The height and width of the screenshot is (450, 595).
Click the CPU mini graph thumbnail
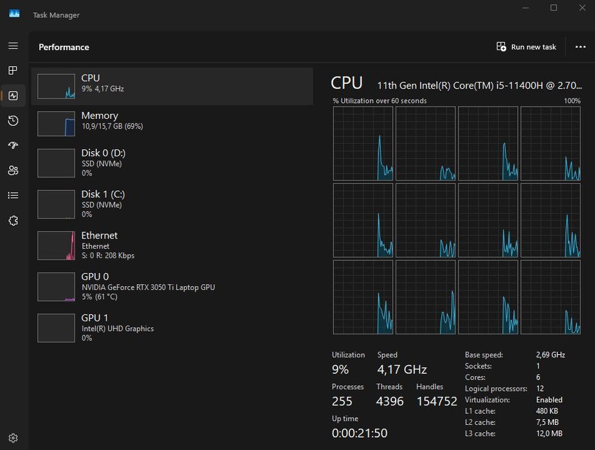[56, 86]
